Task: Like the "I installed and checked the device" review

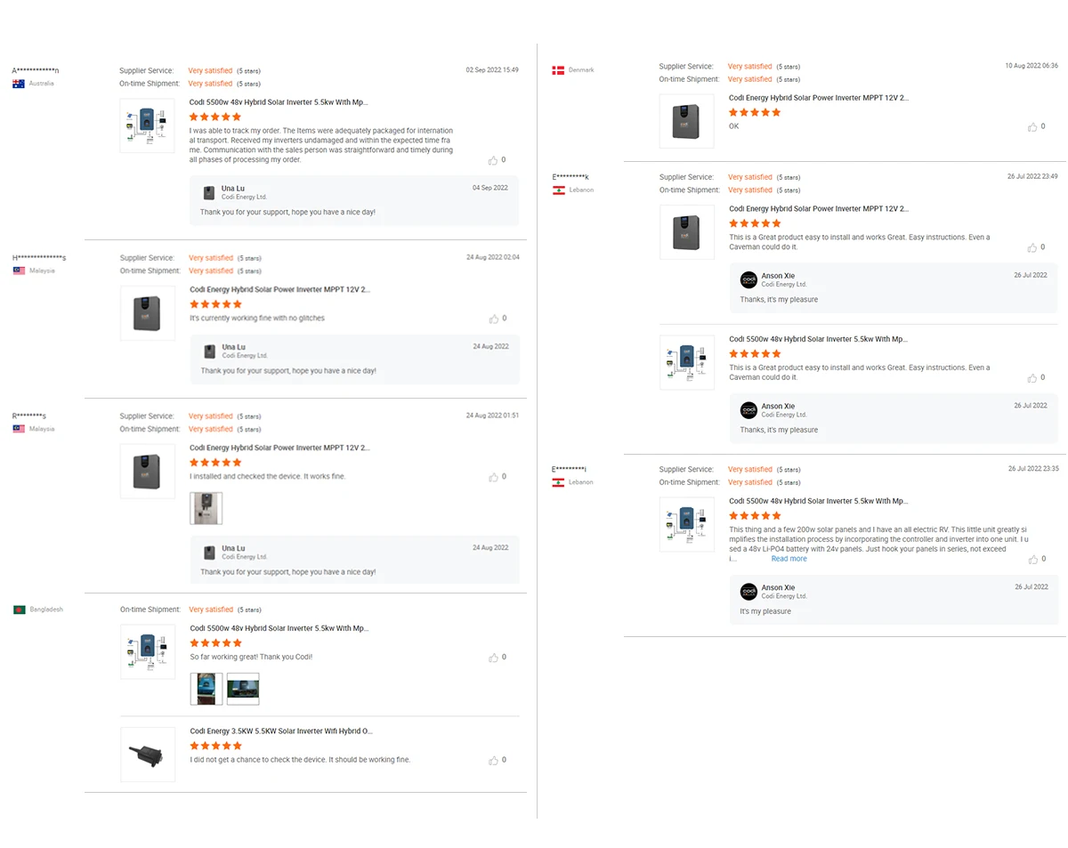Action: pyautogui.click(x=493, y=477)
